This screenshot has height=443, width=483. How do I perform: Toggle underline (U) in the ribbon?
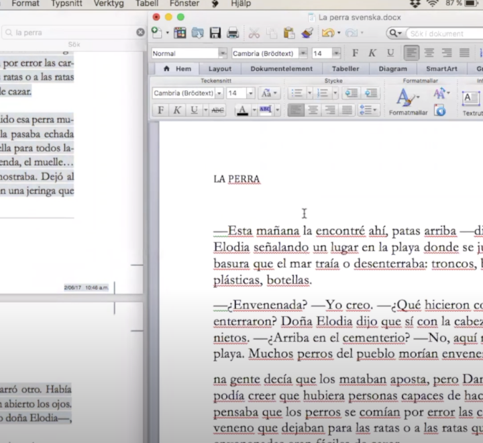[194, 110]
